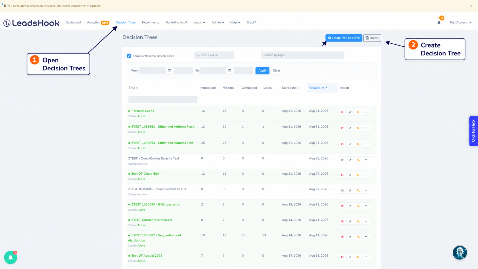Deactivate Test DT Gitlab 584
This screenshot has width=478, height=269.
coord(342,175)
